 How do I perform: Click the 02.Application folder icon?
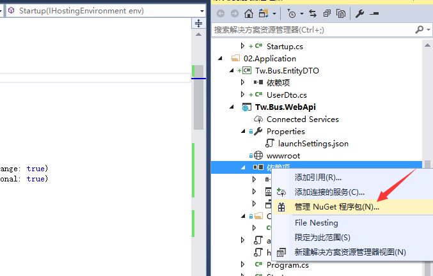(x=235, y=58)
